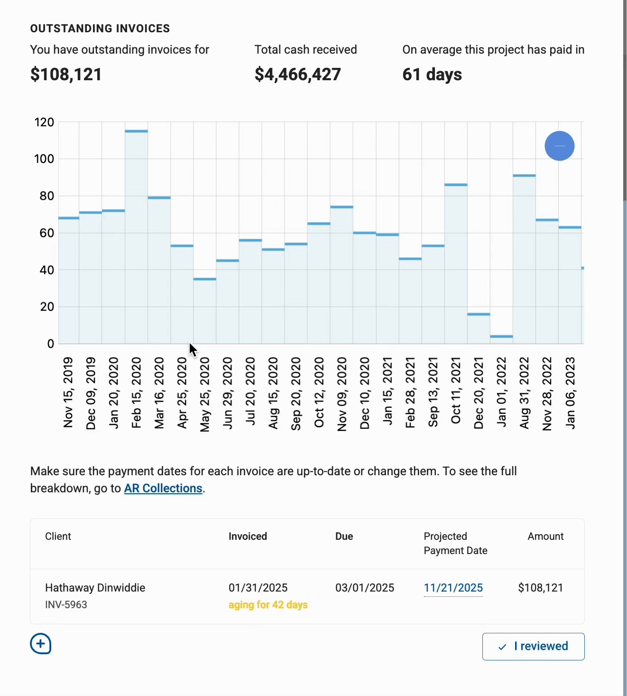Select the Oct 11, 2021 chart bar
Screen dimensions: 627x696
tap(456, 263)
